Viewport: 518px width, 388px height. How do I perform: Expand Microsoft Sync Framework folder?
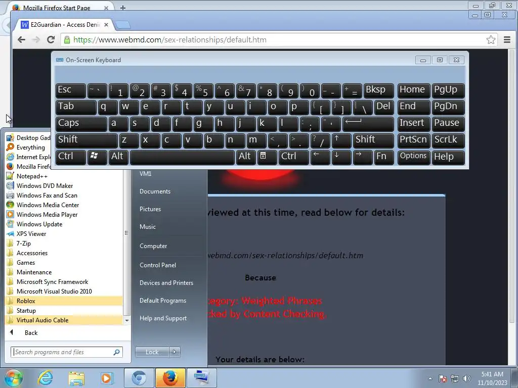(x=52, y=282)
